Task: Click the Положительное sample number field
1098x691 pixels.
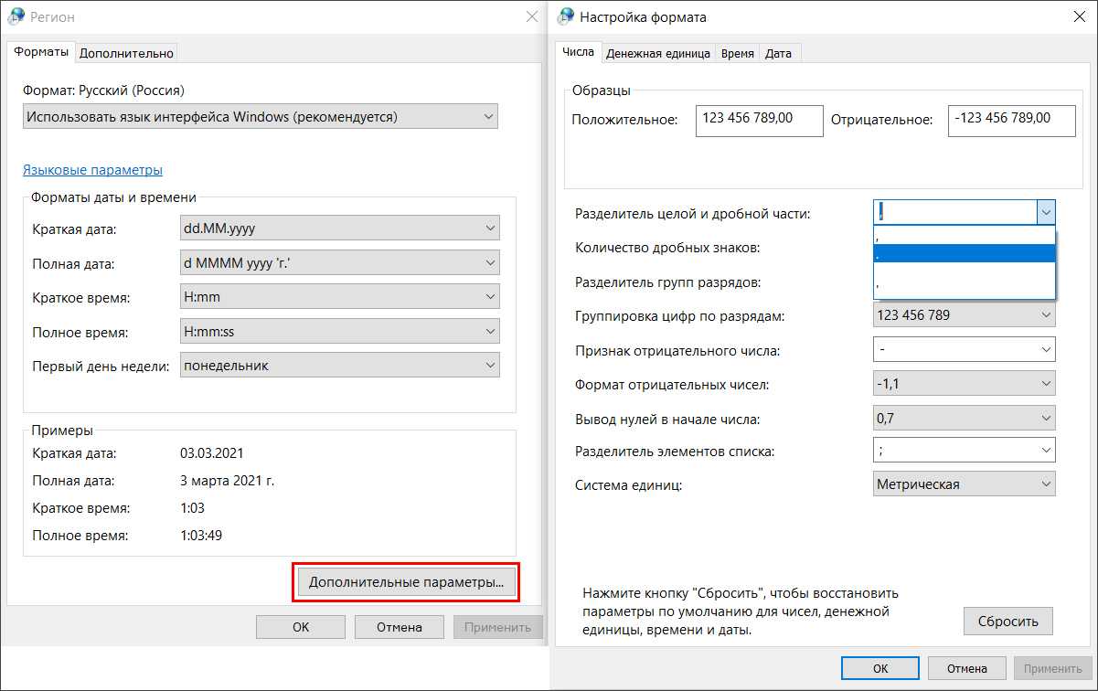Action: coord(758,119)
